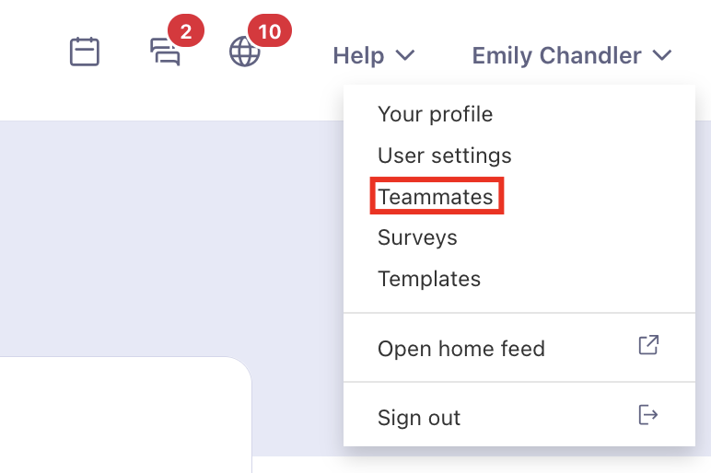Choose the highlighted Teammates entry
The height and width of the screenshot is (473, 711).
(x=437, y=196)
